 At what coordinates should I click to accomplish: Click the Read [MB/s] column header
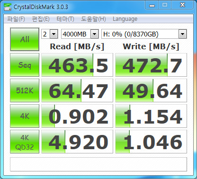click(77, 47)
